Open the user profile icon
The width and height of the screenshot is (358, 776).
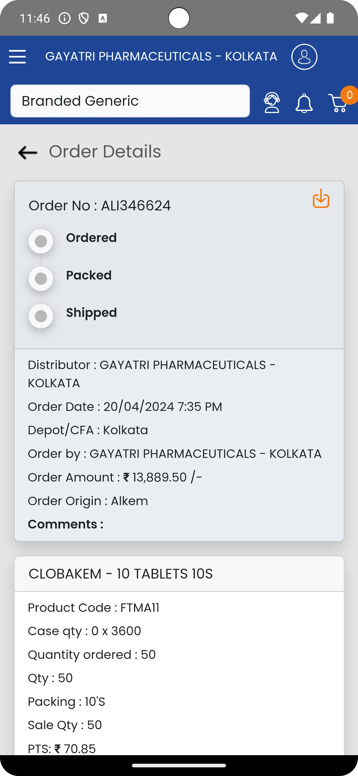coord(304,57)
